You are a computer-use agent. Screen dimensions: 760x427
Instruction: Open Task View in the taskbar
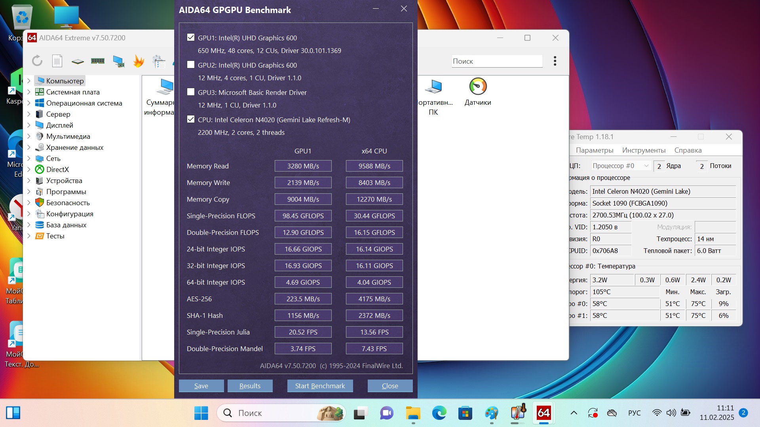(x=361, y=413)
